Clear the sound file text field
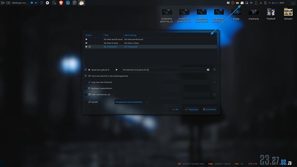This screenshot has width=297, height=167. (208, 70)
